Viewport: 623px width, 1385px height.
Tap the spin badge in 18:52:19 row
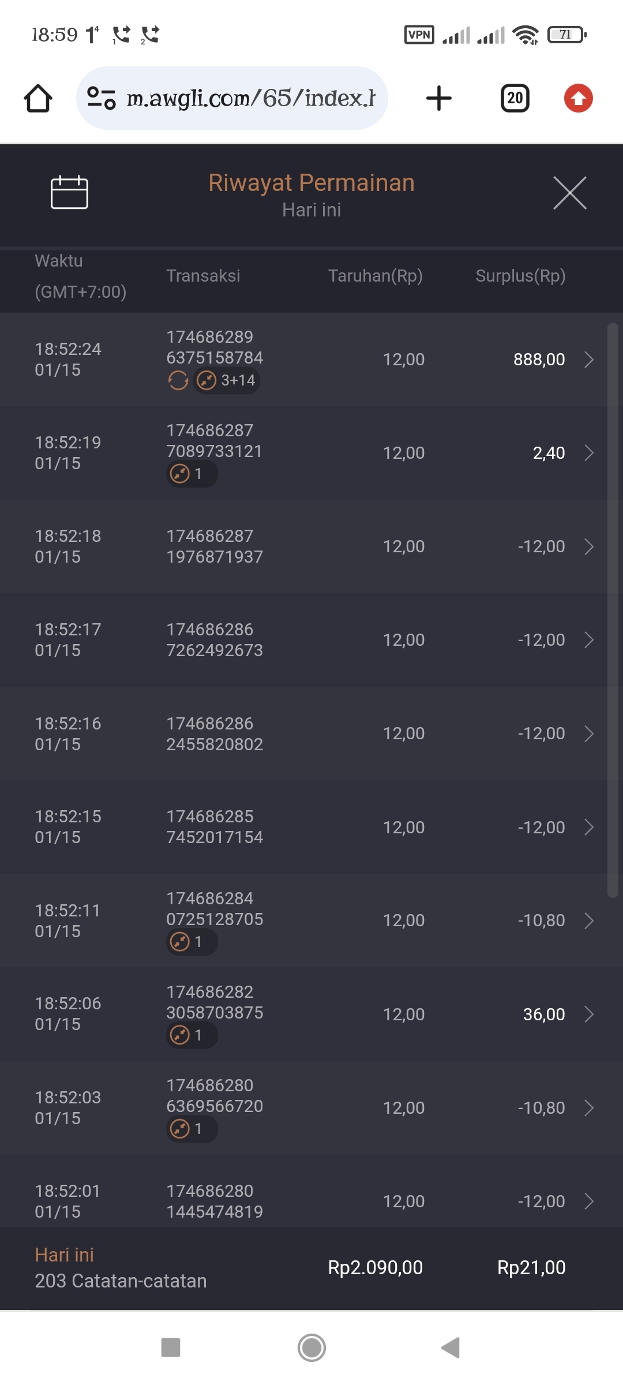click(x=192, y=474)
